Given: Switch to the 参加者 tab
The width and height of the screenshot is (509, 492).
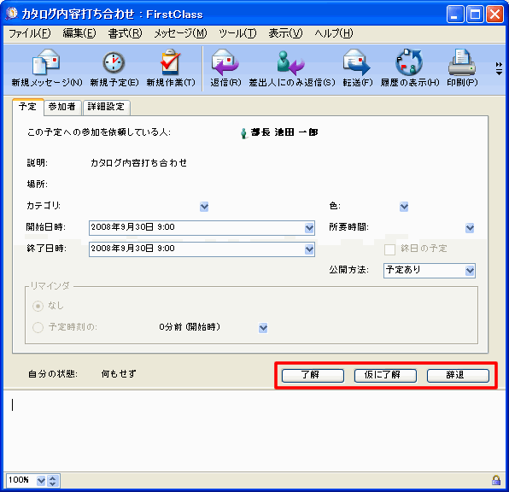Looking at the screenshot, I should click(62, 107).
